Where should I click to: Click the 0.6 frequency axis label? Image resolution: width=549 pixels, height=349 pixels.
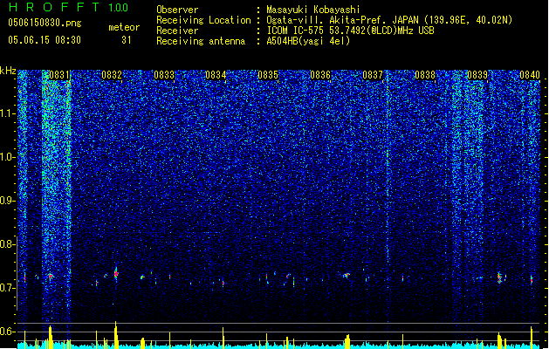point(7,332)
